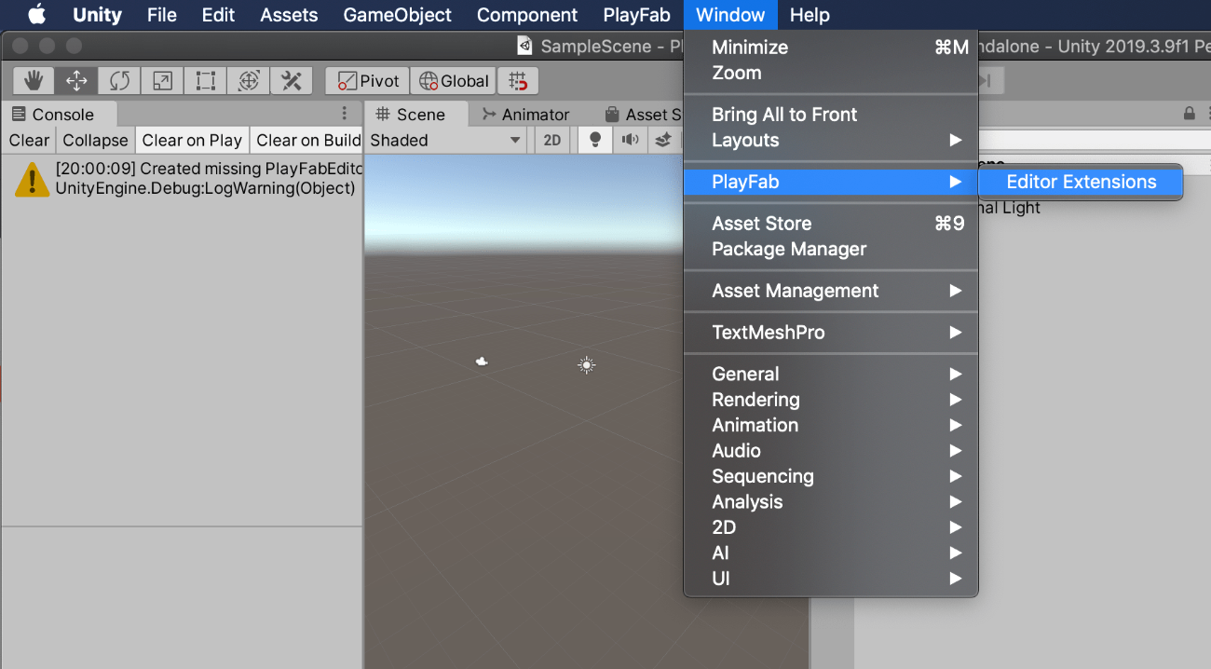
Task: Select the PlayFabEditor warning log entry
Action: pyautogui.click(x=183, y=179)
